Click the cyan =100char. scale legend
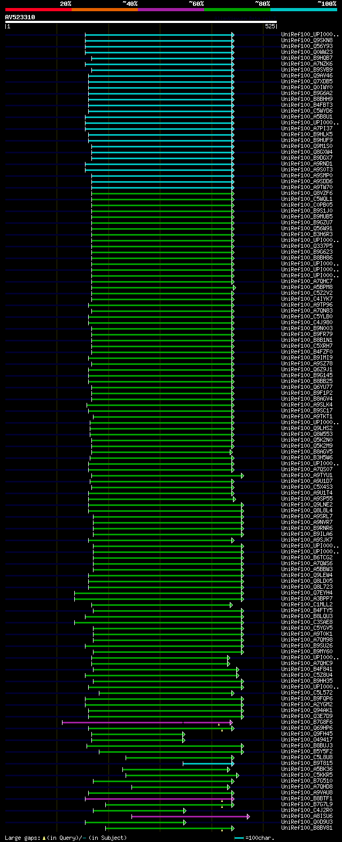This screenshot has height=842, width=342. click(254, 838)
